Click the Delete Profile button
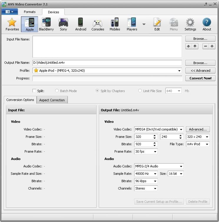The width and height of the screenshot is (219, 222). [198, 202]
